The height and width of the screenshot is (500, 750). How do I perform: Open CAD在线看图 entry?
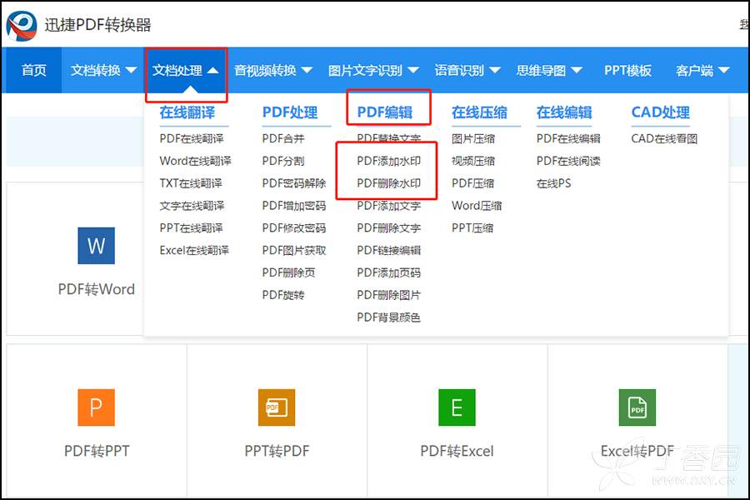(664, 139)
